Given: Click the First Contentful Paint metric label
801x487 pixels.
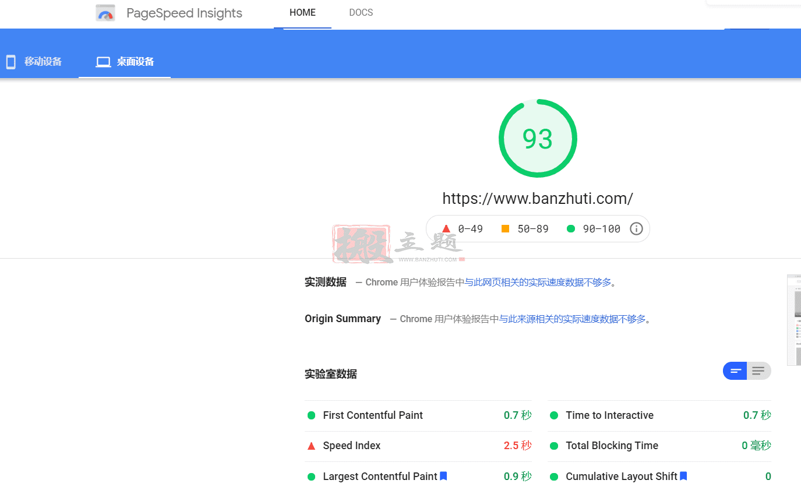Looking at the screenshot, I should [373, 415].
